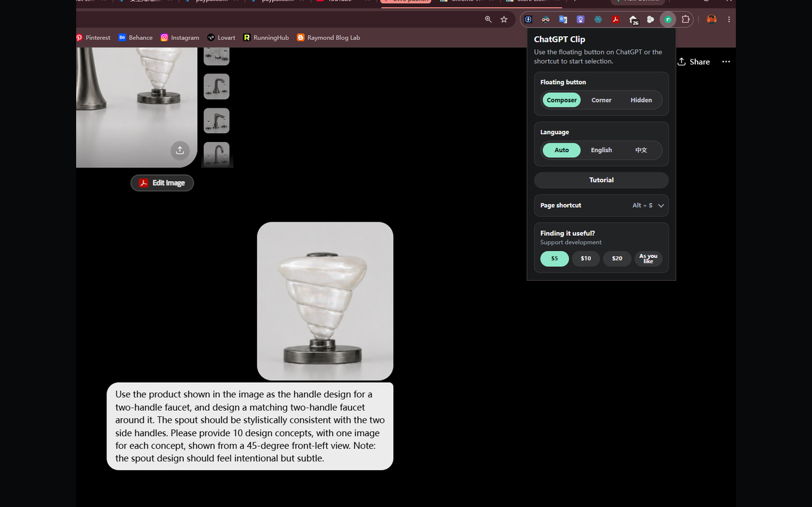
Task: Select the bottom faucet thumbnail
Action: (216, 155)
